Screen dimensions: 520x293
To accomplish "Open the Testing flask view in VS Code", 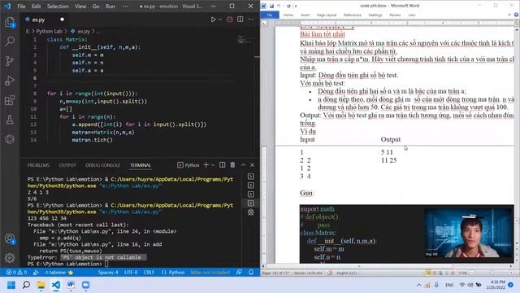I will [x=10, y=120].
